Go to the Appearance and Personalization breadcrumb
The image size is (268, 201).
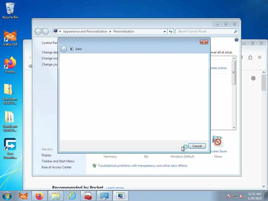click(85, 31)
